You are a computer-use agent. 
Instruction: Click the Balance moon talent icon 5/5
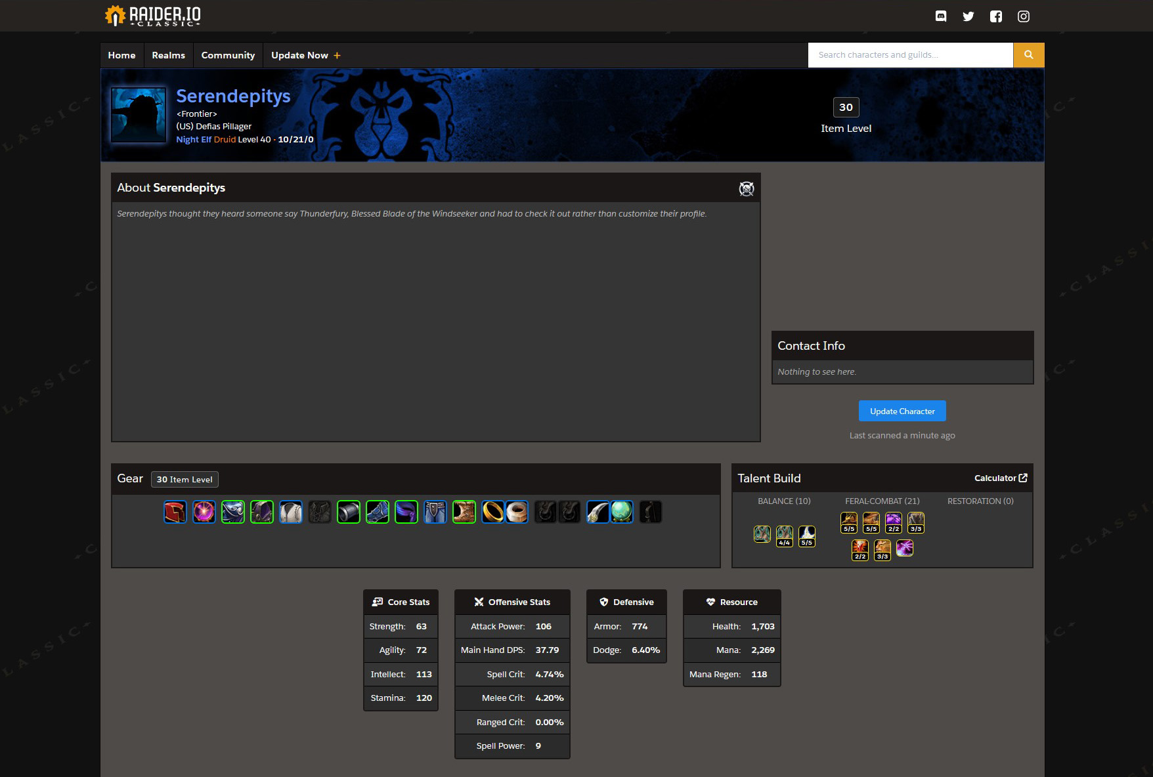pyautogui.click(x=807, y=535)
